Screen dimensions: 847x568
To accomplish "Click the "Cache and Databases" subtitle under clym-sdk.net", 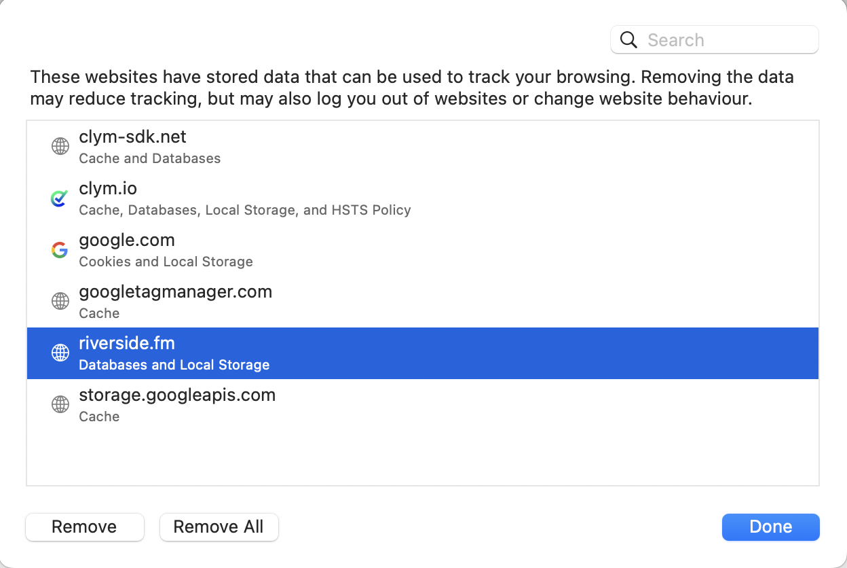I will (x=149, y=158).
